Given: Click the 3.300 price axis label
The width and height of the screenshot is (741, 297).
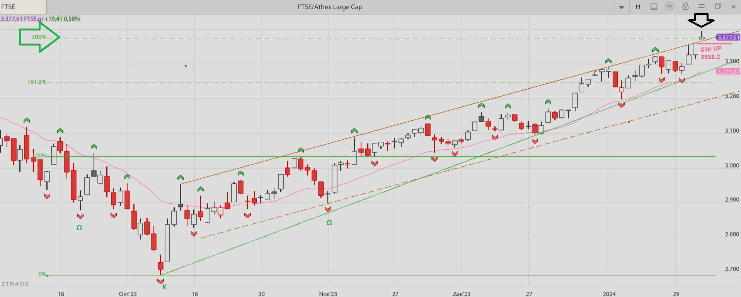Looking at the screenshot, I should coord(732,61).
